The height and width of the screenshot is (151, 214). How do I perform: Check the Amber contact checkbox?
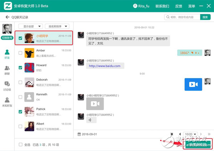[20, 53]
